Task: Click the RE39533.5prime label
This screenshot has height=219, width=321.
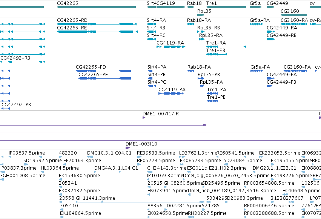Action: [x=156, y=153]
